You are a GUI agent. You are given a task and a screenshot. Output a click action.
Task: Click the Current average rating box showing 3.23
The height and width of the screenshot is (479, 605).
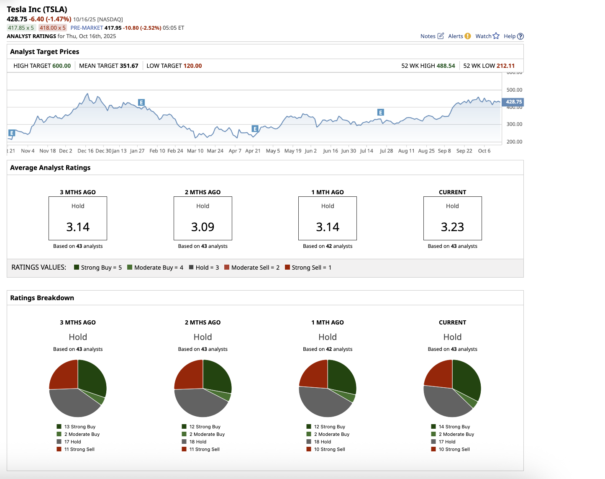[x=452, y=218]
